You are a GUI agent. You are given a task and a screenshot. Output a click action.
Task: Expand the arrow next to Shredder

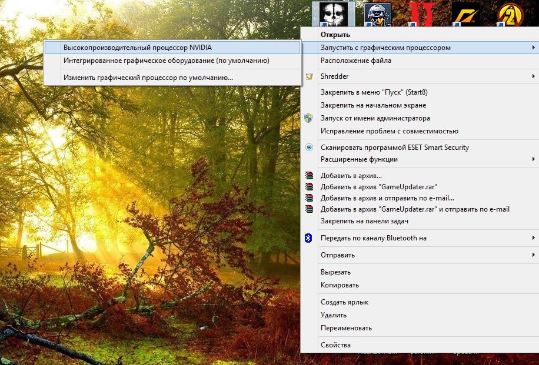click(533, 76)
